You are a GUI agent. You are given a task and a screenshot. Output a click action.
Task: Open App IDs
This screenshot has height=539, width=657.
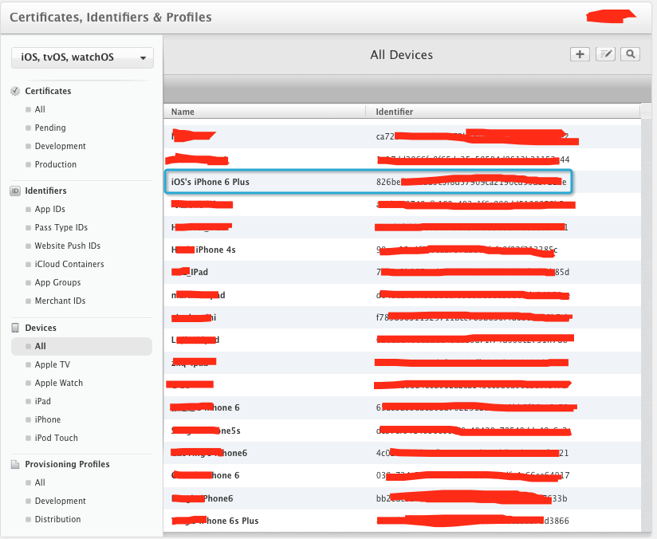click(50, 209)
